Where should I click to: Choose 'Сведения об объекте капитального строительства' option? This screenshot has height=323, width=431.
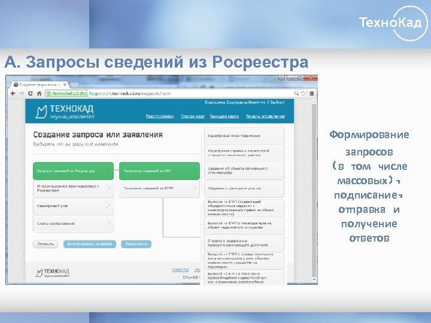244,171
